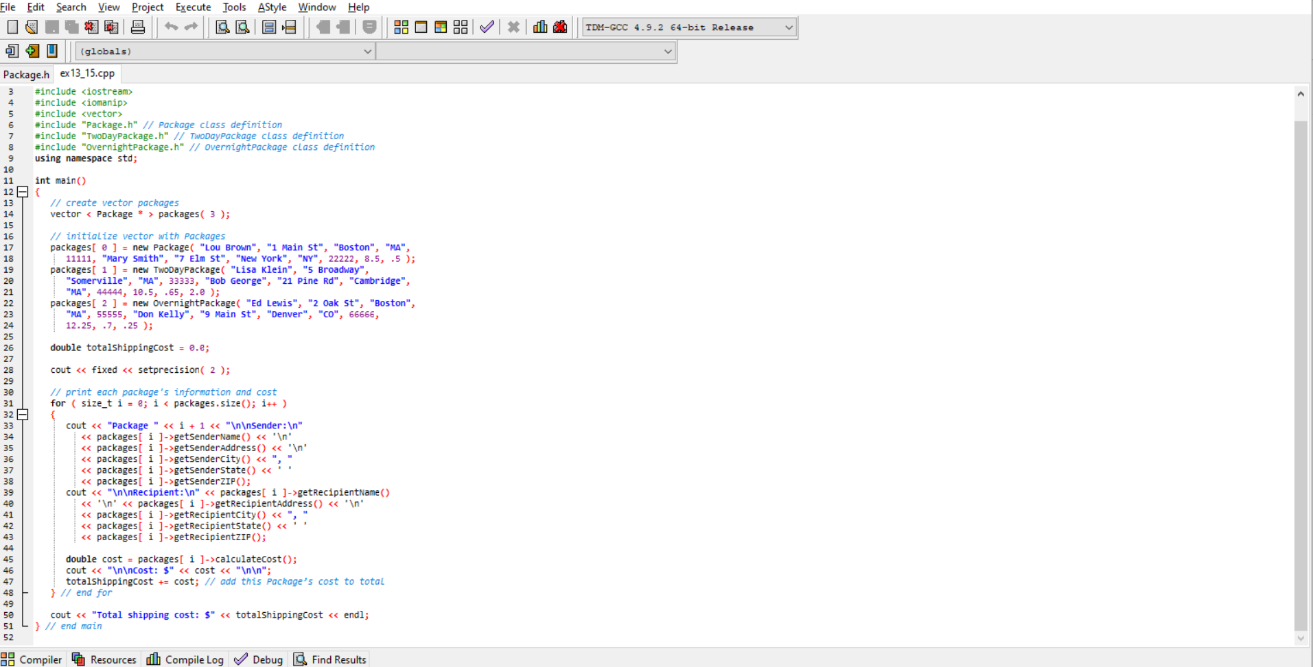Open the Replace dialog
Screen dimensions: 1313x667
tap(242, 27)
